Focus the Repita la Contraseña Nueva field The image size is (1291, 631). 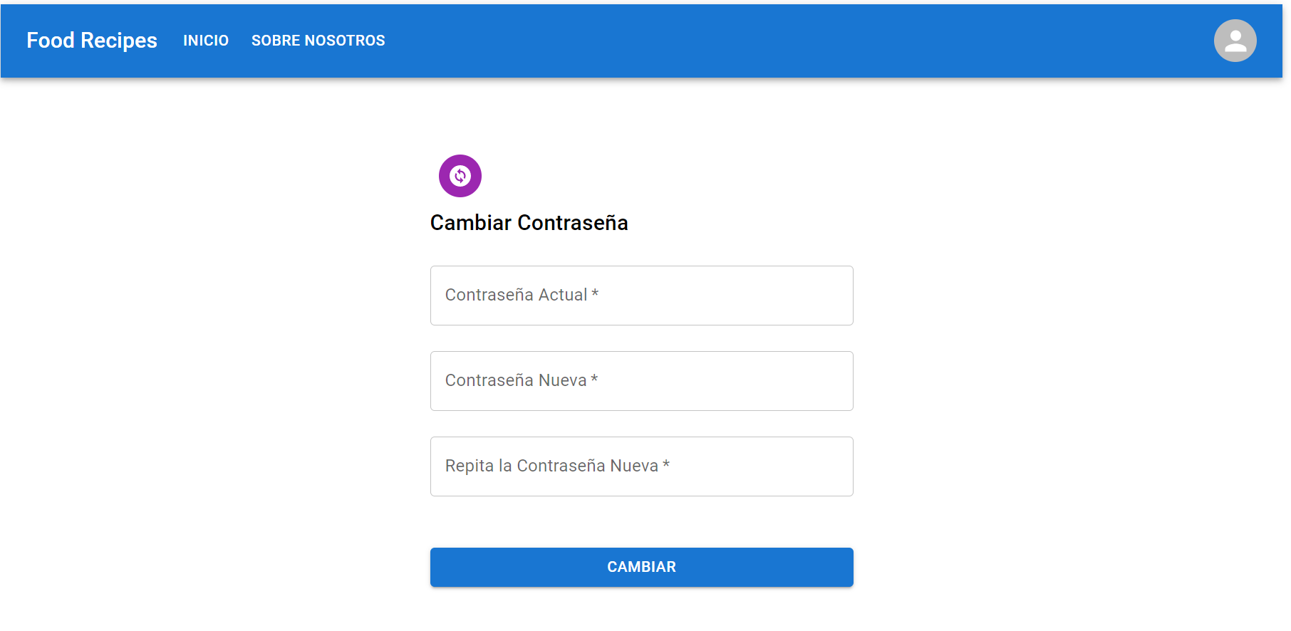pos(641,466)
